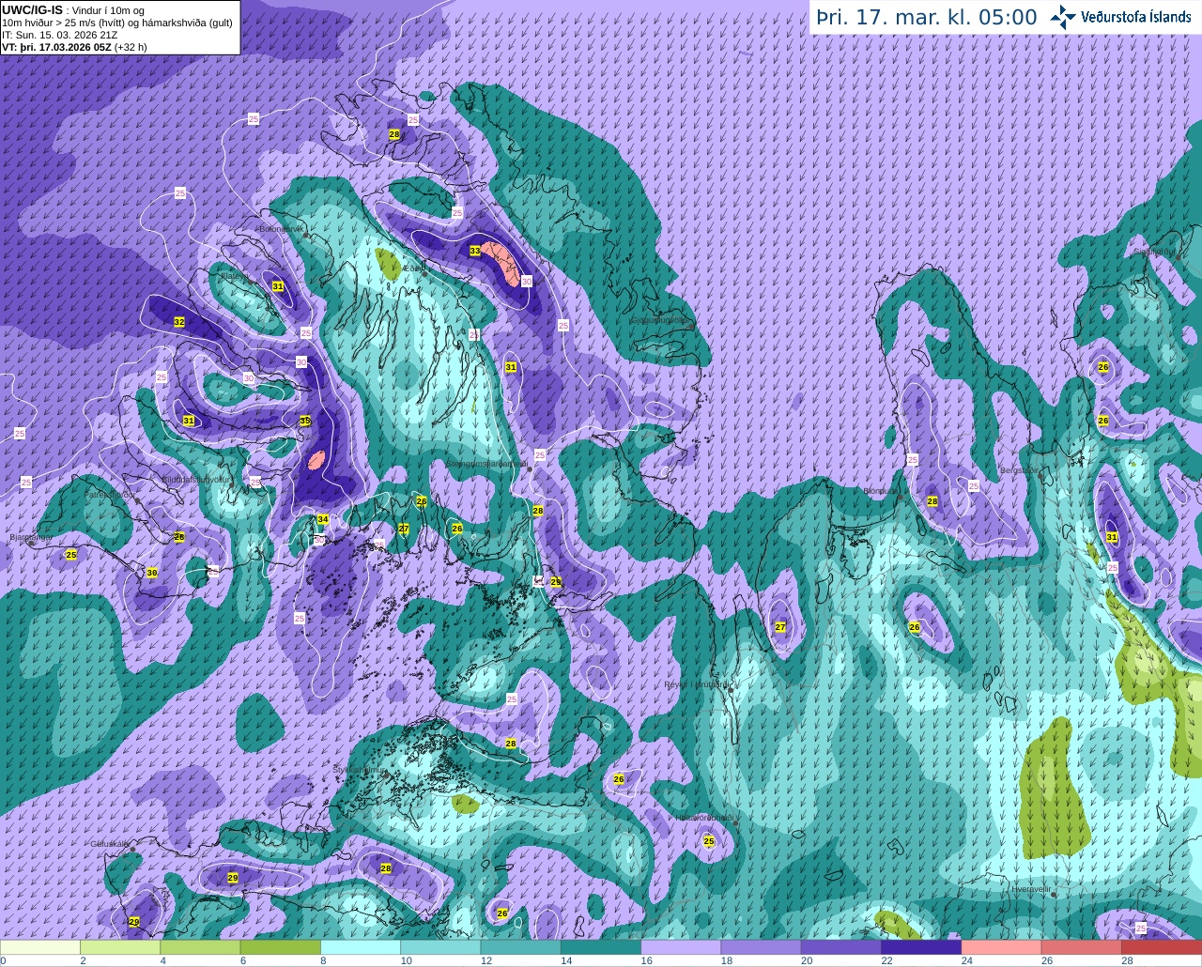Pick the light lavender 16–18 m/s swatch
Viewport: 1202px width, 967px height.
click(681, 947)
